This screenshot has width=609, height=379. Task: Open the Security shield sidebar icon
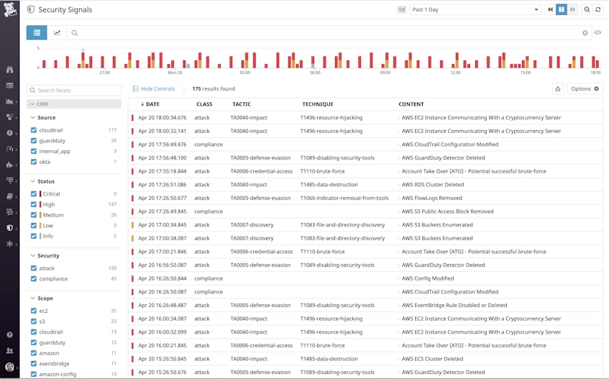tap(10, 228)
